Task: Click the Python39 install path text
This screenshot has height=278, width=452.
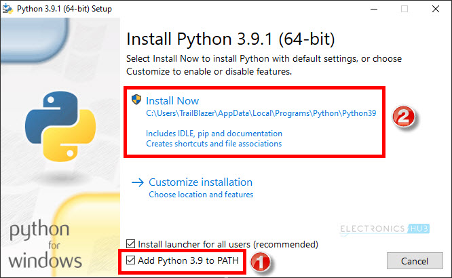Action: click(261, 115)
